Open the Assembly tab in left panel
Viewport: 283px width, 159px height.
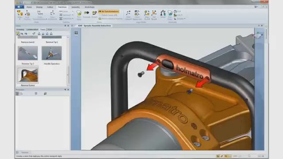tap(20, 30)
